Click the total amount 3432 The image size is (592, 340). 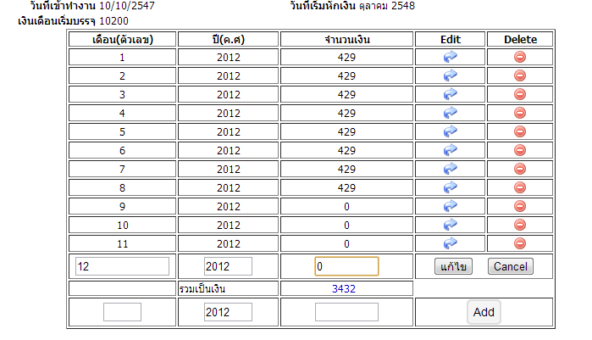tap(344, 288)
